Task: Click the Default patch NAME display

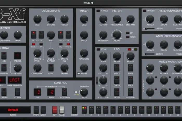Action: click(15, 110)
